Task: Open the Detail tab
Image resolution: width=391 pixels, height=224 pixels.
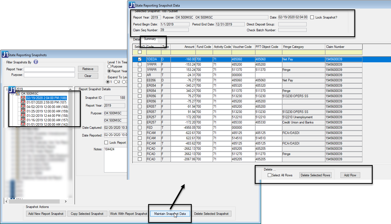Action: [x=136, y=39]
